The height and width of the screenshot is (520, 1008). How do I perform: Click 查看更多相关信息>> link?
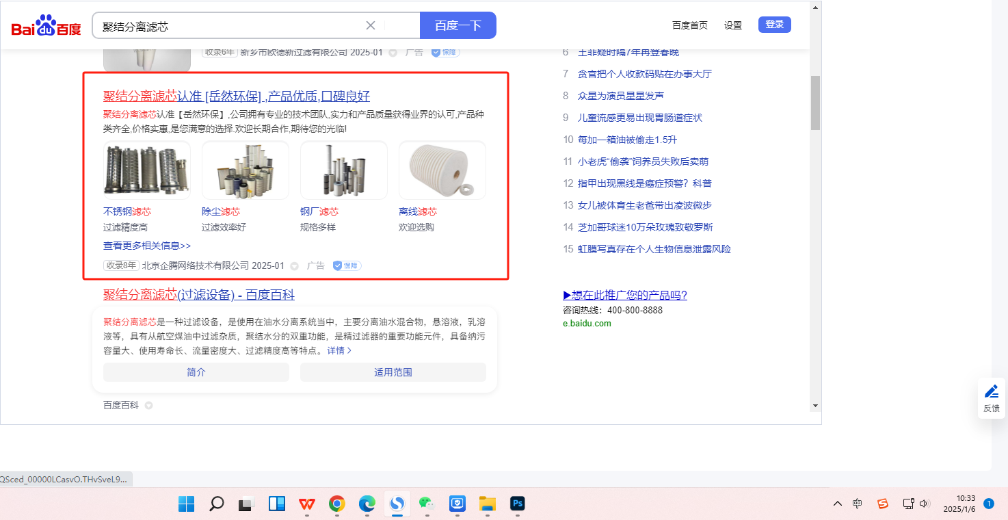coord(147,246)
